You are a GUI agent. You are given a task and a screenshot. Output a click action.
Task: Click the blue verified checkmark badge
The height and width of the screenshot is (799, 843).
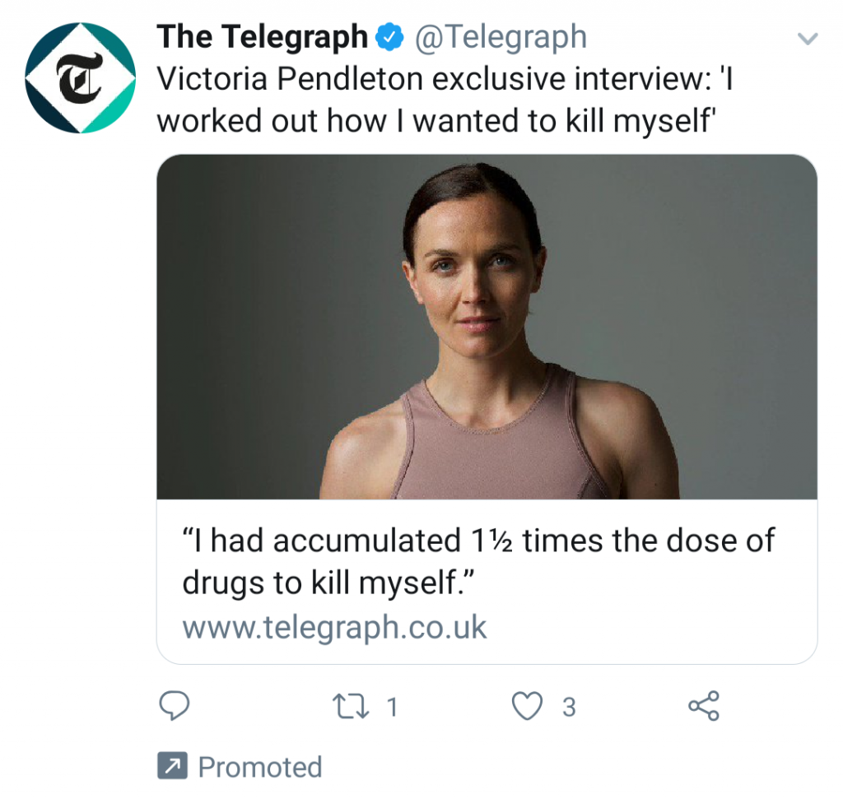tap(389, 37)
